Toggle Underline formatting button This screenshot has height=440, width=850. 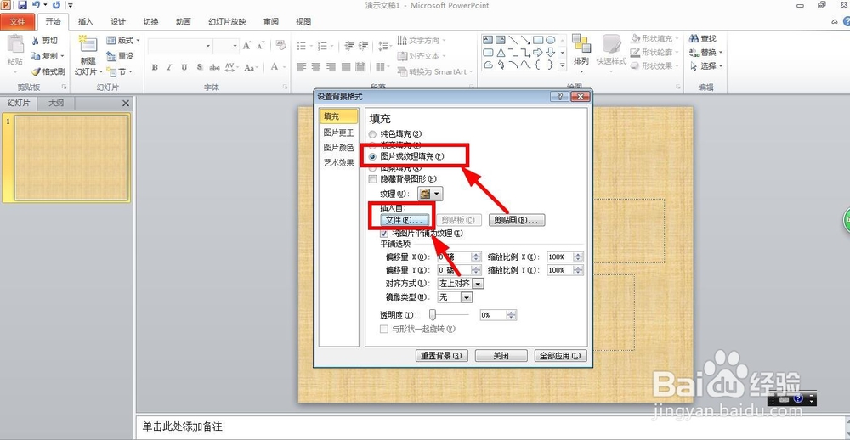(184, 68)
